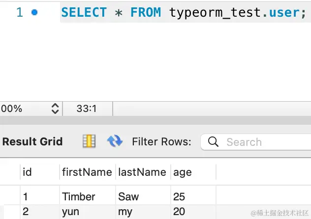Select the my cell in lastName column

click(125, 212)
